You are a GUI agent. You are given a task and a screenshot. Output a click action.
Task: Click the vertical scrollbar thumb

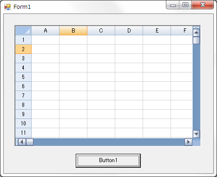pyautogui.click(x=197, y=40)
